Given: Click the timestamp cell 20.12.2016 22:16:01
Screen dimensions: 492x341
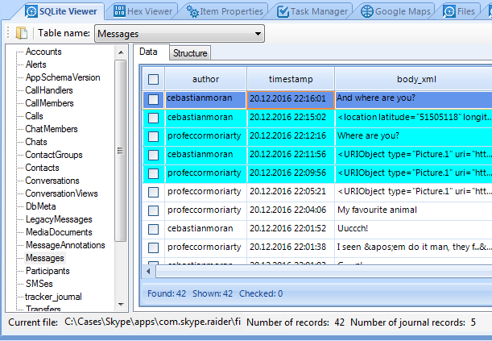Looking at the screenshot, I should (x=291, y=99).
